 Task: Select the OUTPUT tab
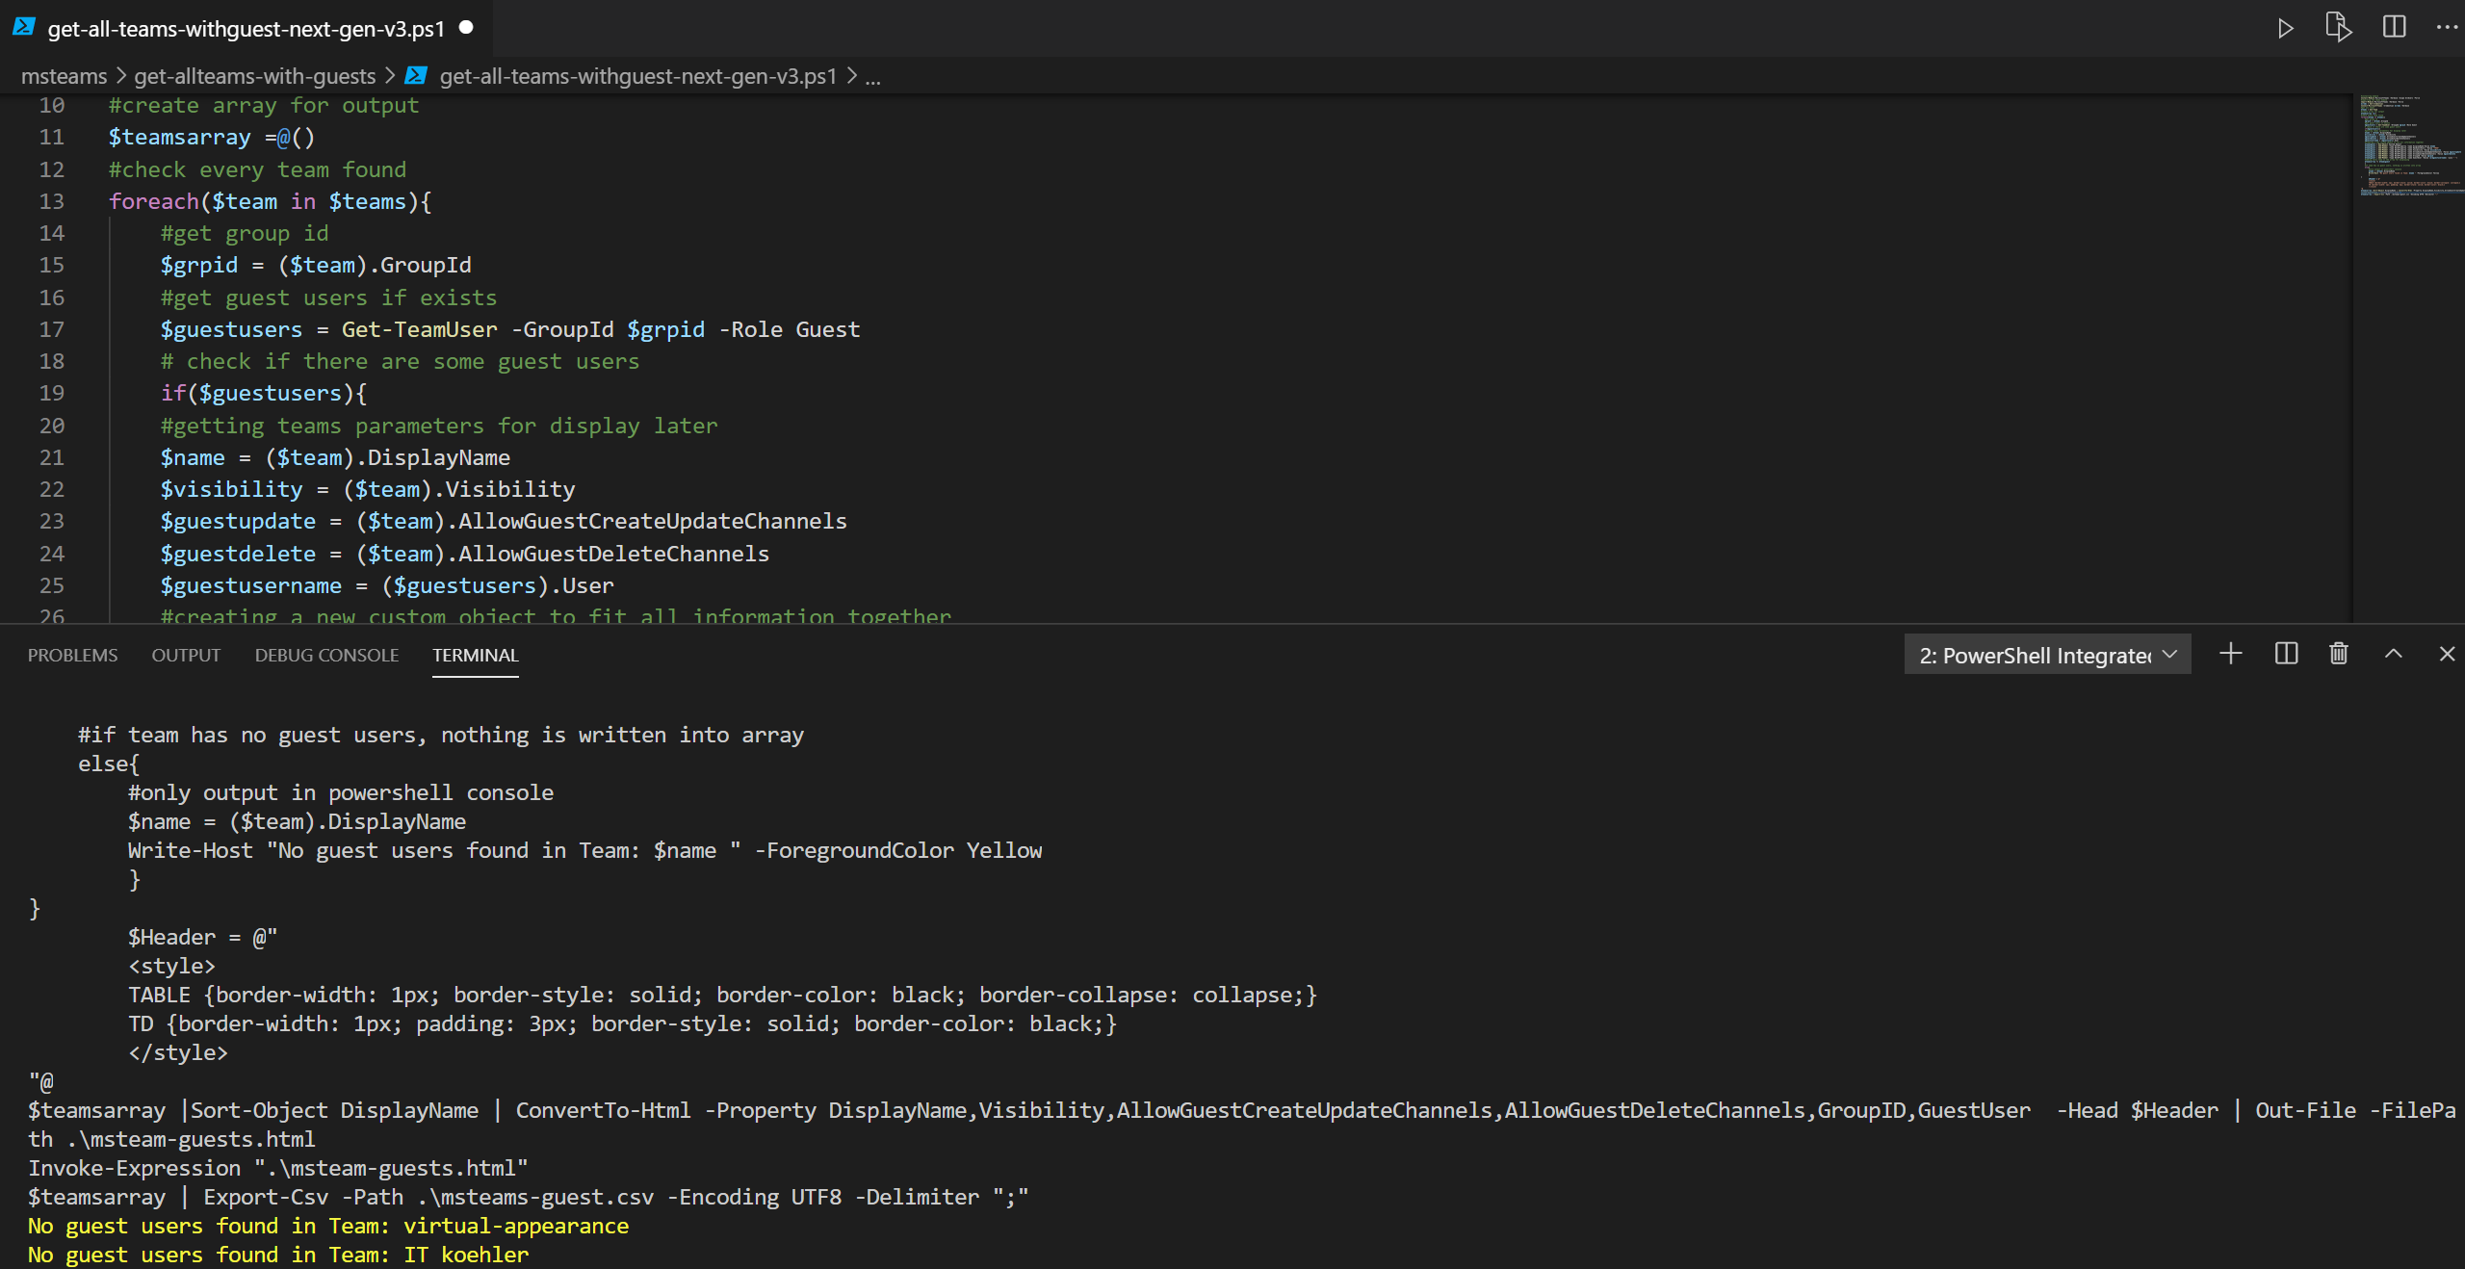pyautogui.click(x=185, y=655)
